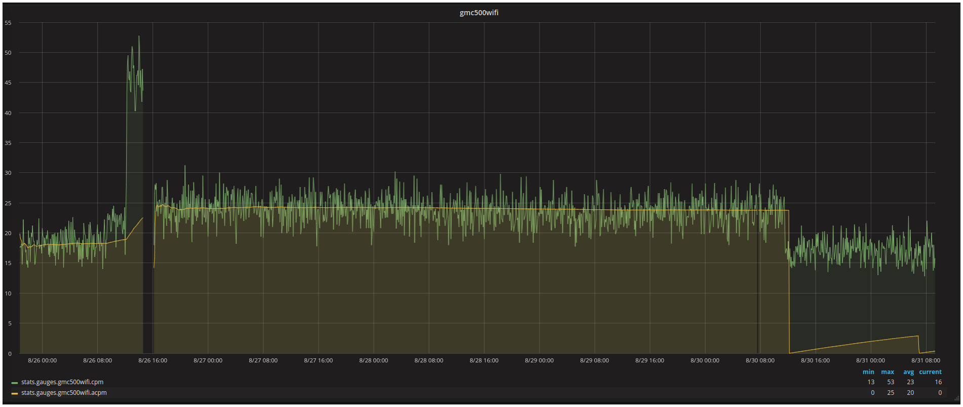Click the acpm min column value
Viewport: 963px width, 407px height.
pos(873,393)
